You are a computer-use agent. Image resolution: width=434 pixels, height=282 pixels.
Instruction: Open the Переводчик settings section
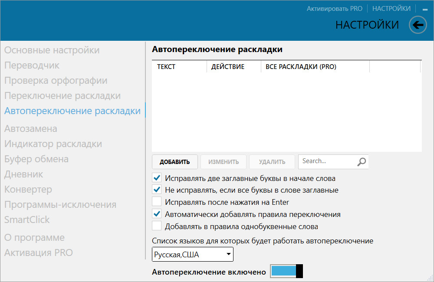pyautogui.click(x=32, y=66)
